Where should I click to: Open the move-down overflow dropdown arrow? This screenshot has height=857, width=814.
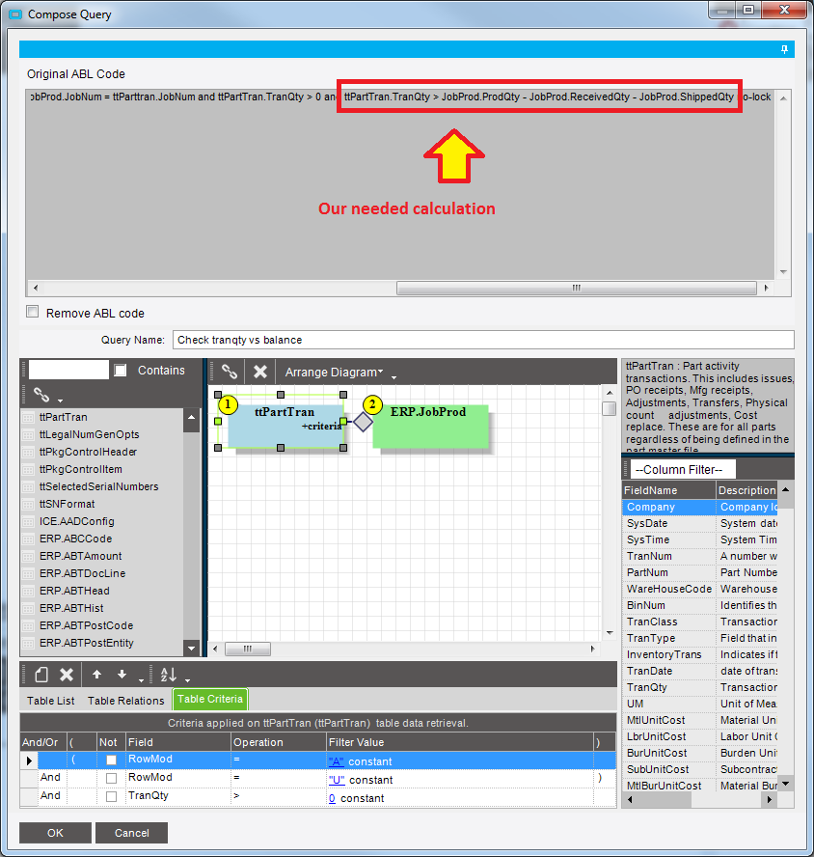[141, 680]
